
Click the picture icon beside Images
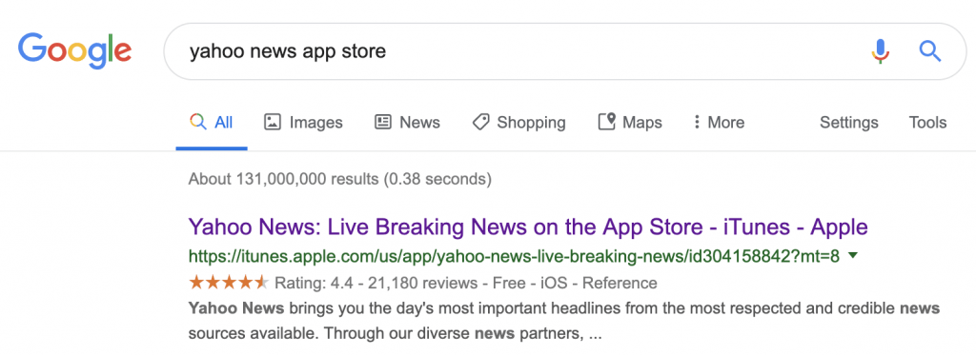pos(273,122)
